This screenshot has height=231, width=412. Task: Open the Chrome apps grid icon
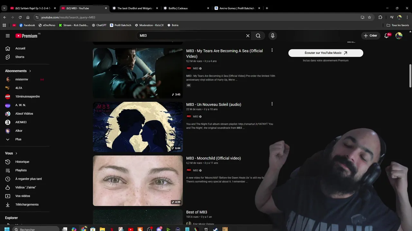(x=4, y=25)
